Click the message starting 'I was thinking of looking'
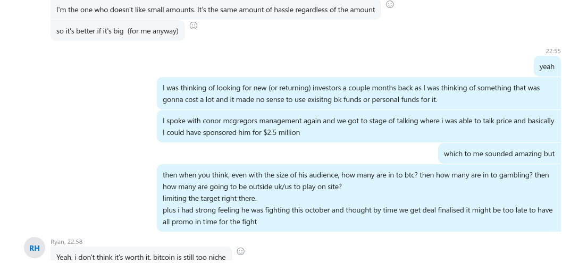Image resolution: width=562 pixels, height=263 pixels. [x=359, y=94]
